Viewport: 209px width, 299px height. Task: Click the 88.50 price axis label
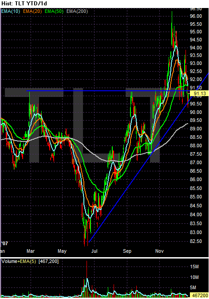pos(196,137)
